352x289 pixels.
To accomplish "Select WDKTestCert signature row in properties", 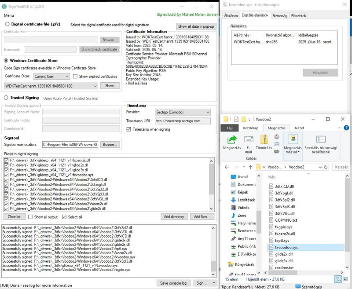I will tap(284, 42).
